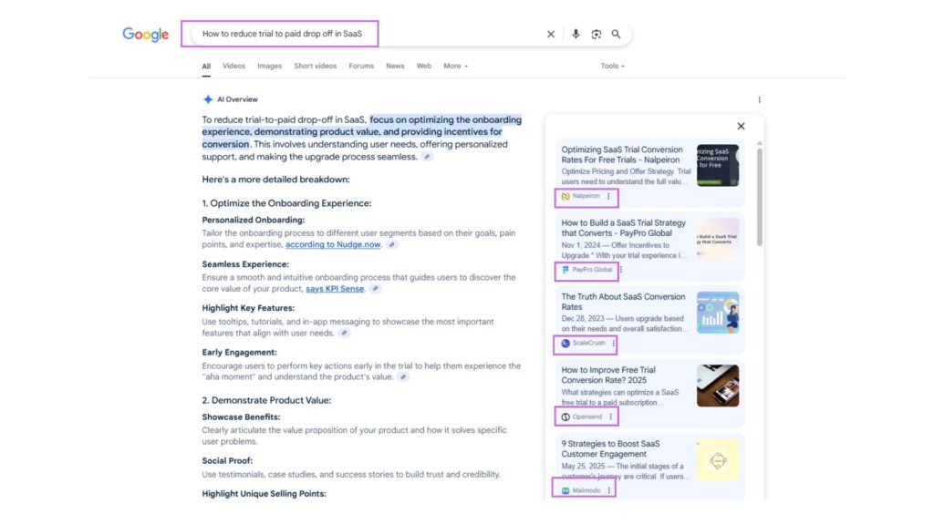Open '9 Strategies to Boost SaaS Customer Engagement'
The image size is (934, 525).
pyautogui.click(x=610, y=448)
